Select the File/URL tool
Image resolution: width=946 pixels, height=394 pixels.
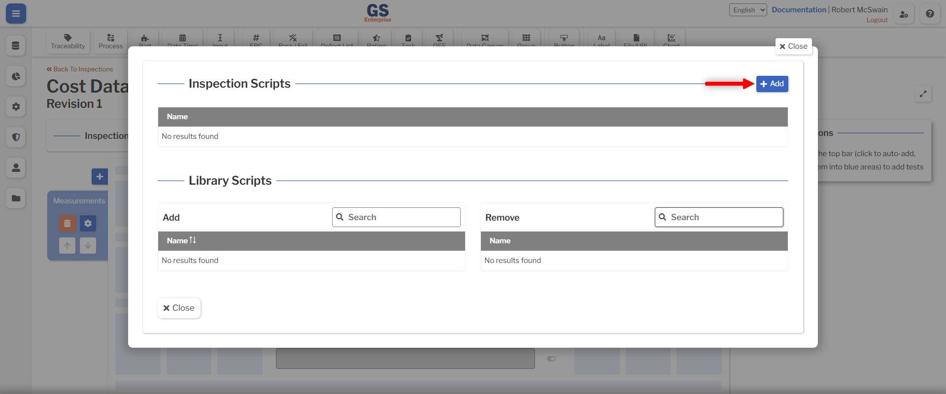click(x=636, y=39)
